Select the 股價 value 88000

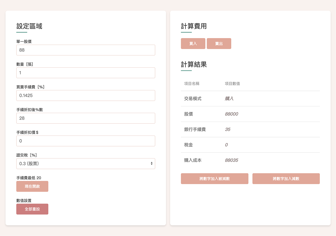pos(231,114)
